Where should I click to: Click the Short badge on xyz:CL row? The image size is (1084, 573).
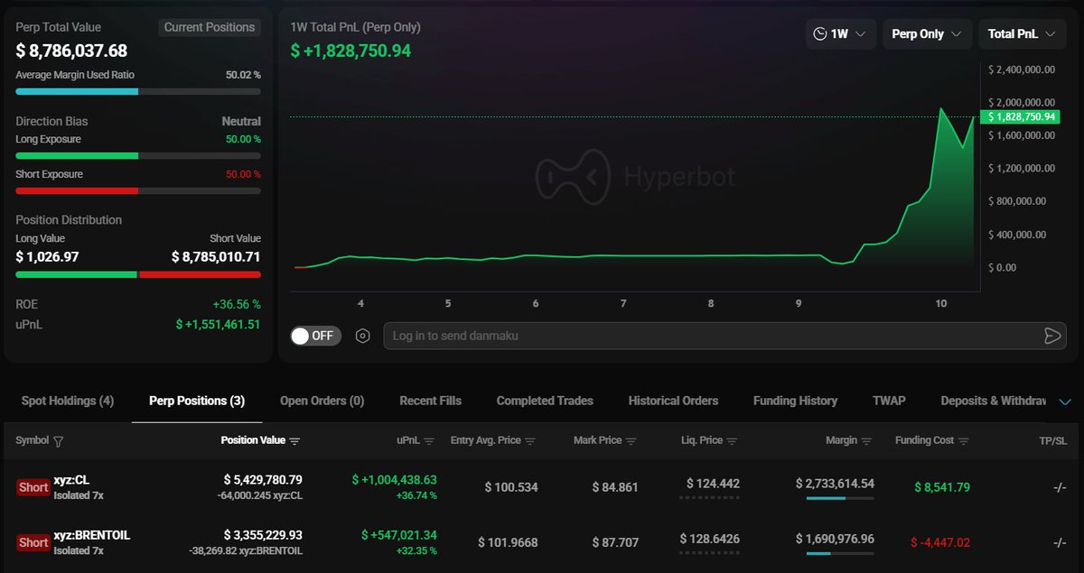click(x=33, y=487)
